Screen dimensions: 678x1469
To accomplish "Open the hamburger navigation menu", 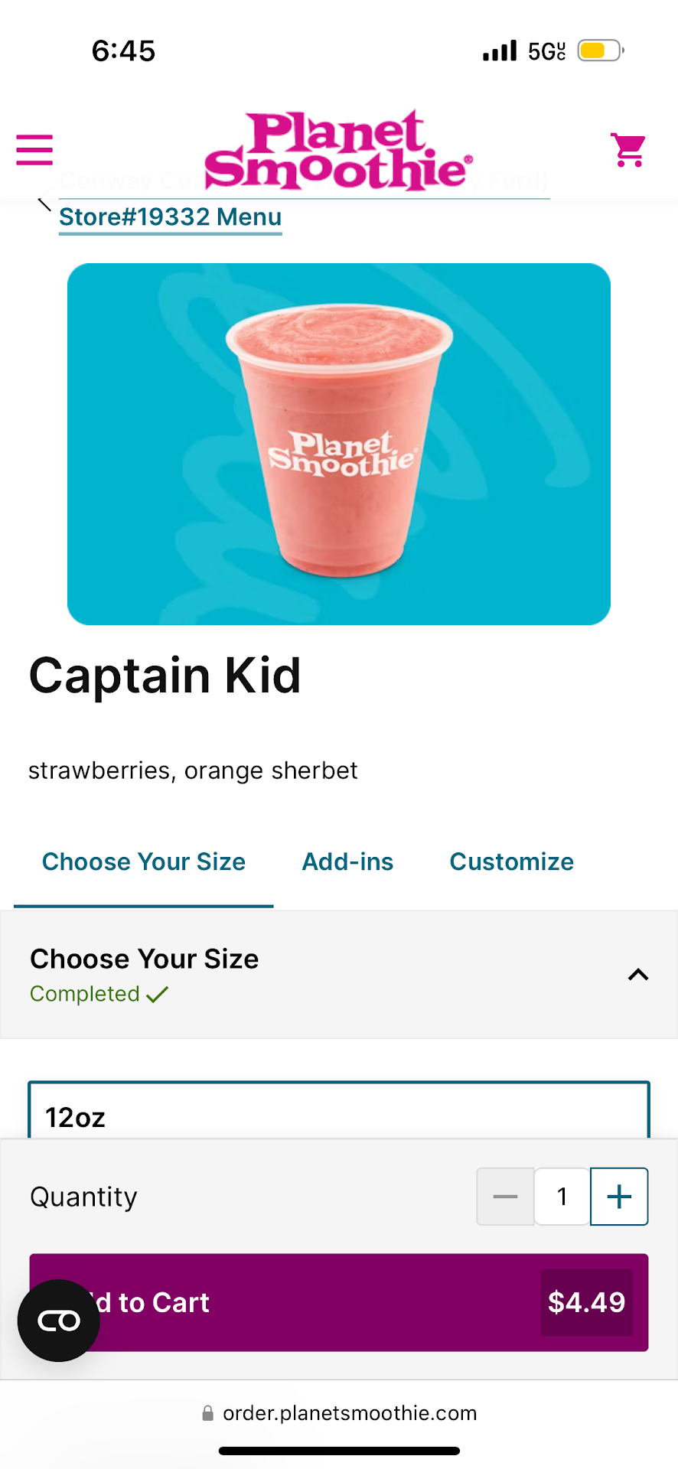I will (x=34, y=150).
